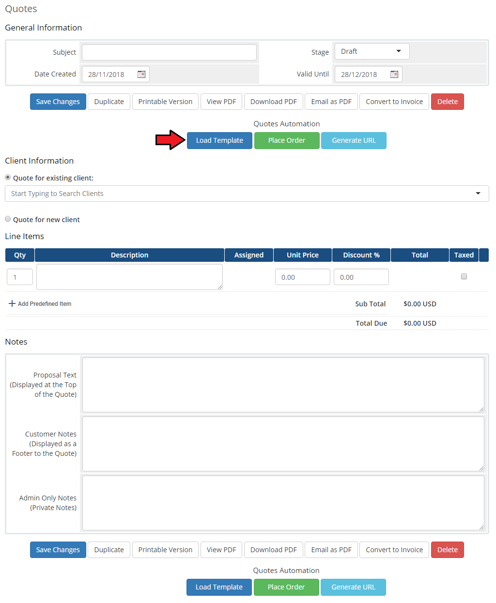The width and height of the screenshot is (496, 603).
Task: Open the Valid Until calendar picker icon
Action: (x=394, y=74)
